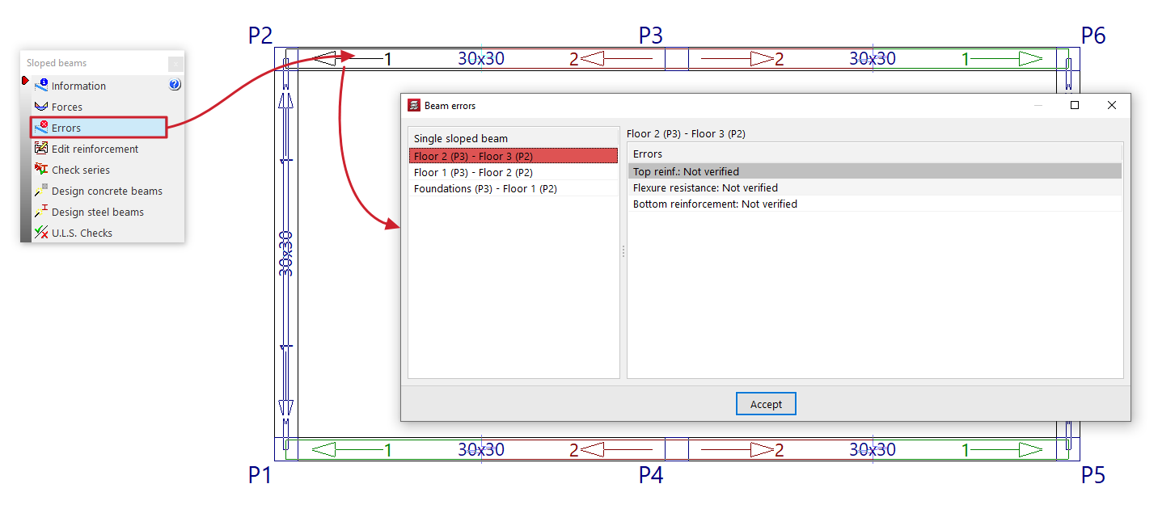Screen dimensions: 1158x526
Task: Click column label P1 in drawing
Action: click(260, 475)
